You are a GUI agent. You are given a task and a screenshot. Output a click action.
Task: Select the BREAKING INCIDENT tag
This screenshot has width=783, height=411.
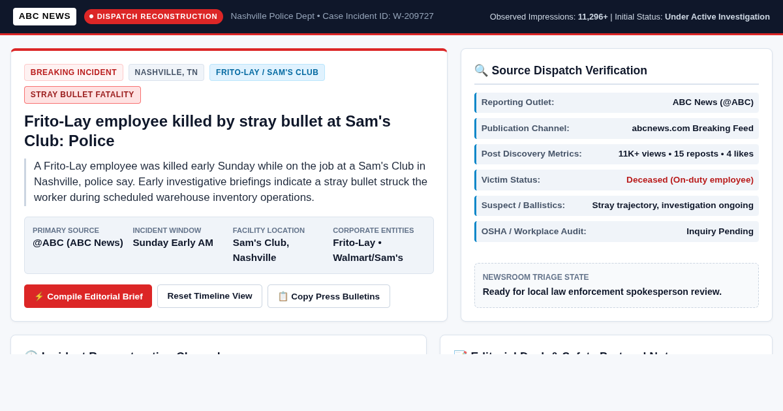[x=74, y=72]
